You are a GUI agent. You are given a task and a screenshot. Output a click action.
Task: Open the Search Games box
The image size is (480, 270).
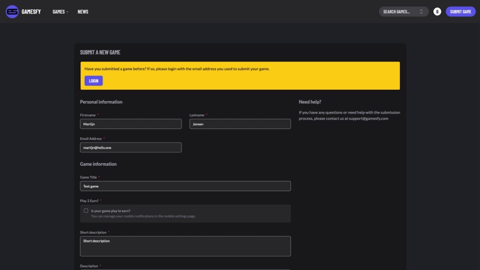click(403, 12)
